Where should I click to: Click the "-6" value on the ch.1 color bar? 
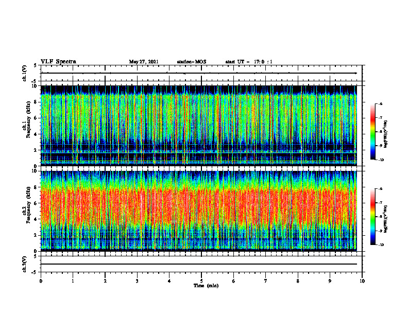380,104
